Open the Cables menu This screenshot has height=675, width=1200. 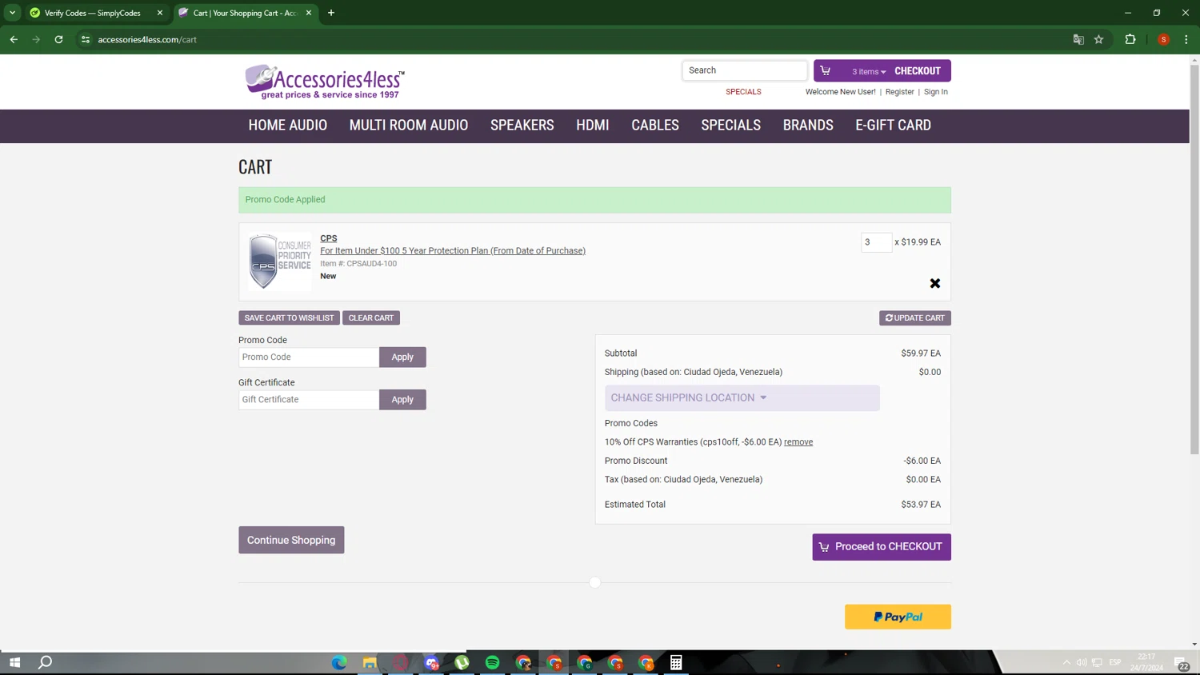pyautogui.click(x=655, y=126)
